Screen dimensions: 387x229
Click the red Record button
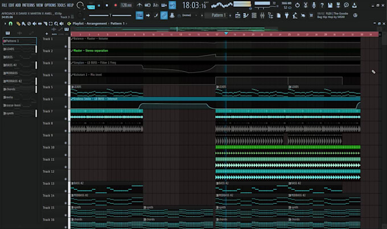point(116,5)
